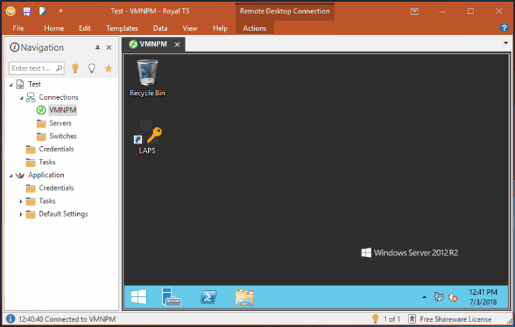
Task: Close the VMNPM session tab
Action: (x=177, y=44)
